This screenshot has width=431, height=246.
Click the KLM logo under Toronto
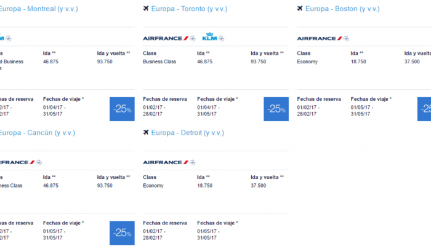click(x=209, y=37)
